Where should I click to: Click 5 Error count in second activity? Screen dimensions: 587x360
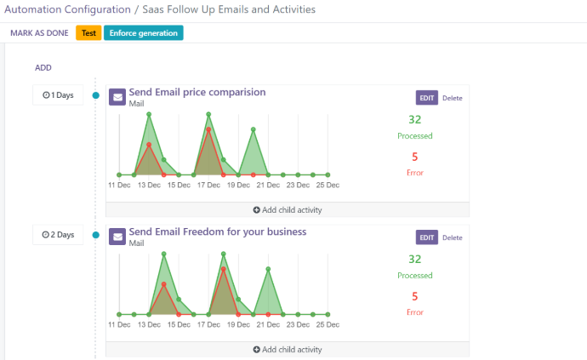[415, 296]
